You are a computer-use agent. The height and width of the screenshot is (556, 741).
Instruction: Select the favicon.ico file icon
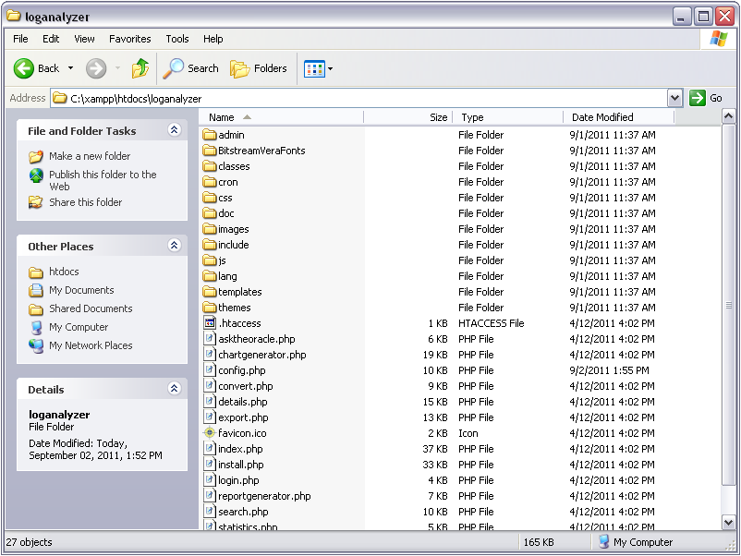tap(210, 433)
